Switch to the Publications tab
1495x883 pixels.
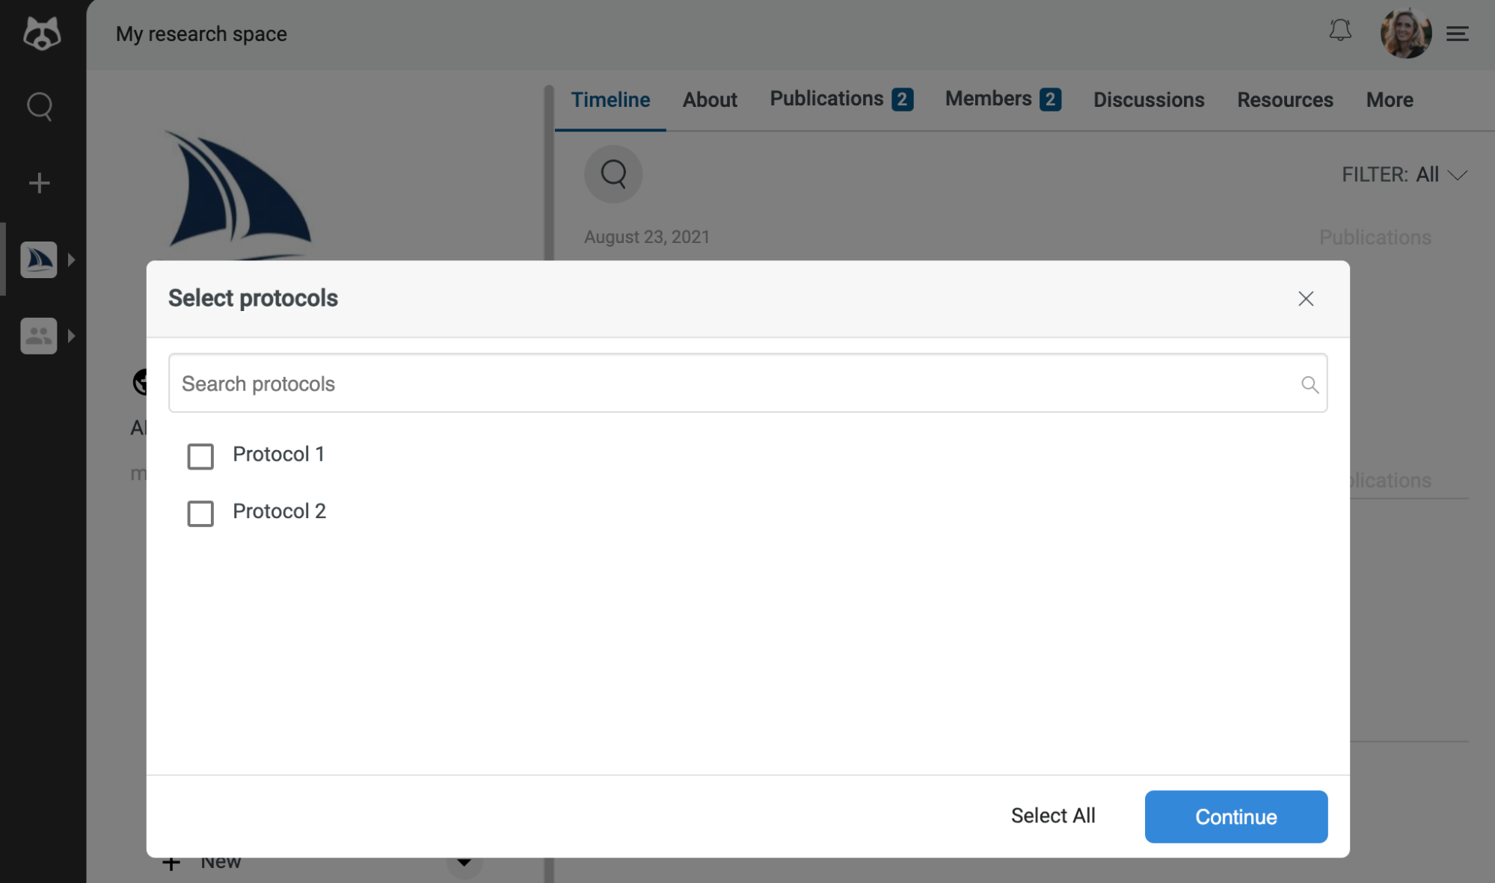[826, 98]
